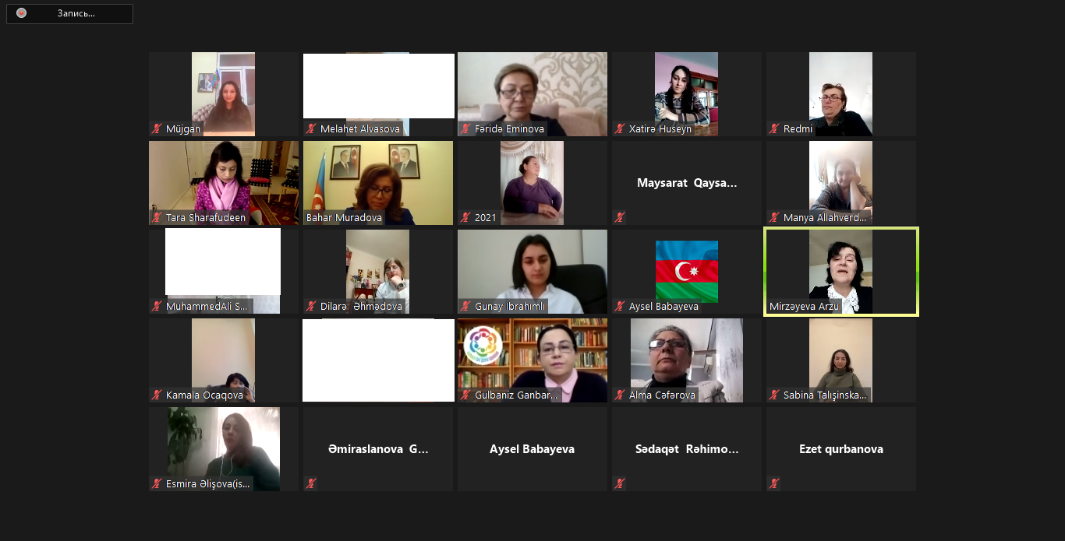Image resolution: width=1065 pixels, height=541 pixels.
Task: Click Kamala Ocaqova's muted microphone icon
Action: click(x=157, y=395)
